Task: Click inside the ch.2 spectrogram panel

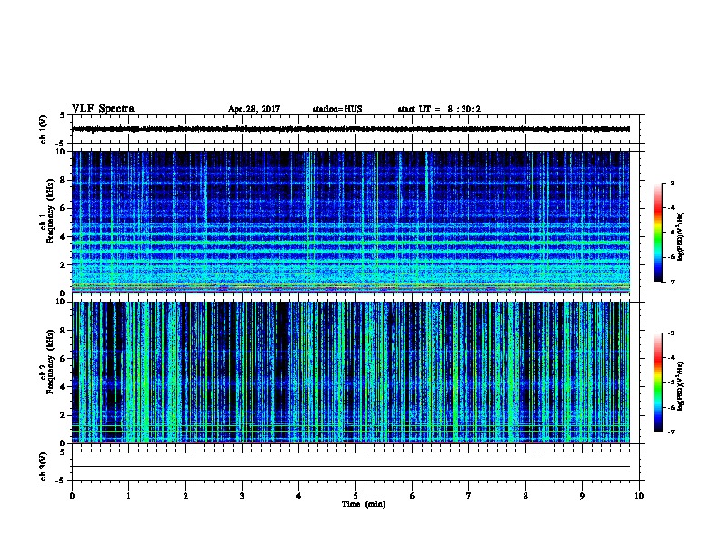Action: click(351, 372)
